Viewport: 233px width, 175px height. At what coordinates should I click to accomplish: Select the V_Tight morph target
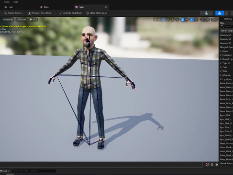[224, 67]
